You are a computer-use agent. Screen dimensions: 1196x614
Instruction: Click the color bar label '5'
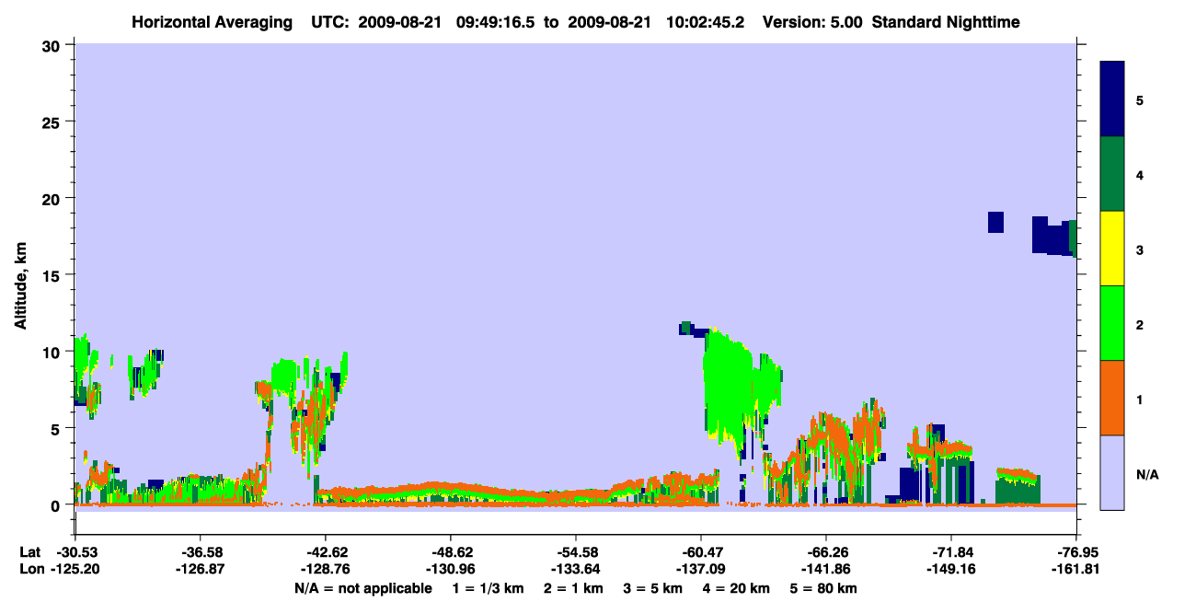[x=1140, y=99]
